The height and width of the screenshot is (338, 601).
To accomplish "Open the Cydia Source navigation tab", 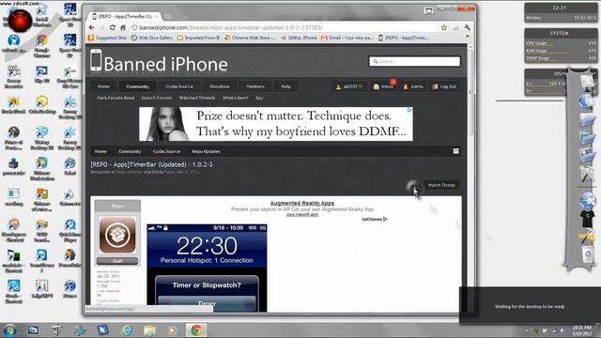I will point(179,86).
